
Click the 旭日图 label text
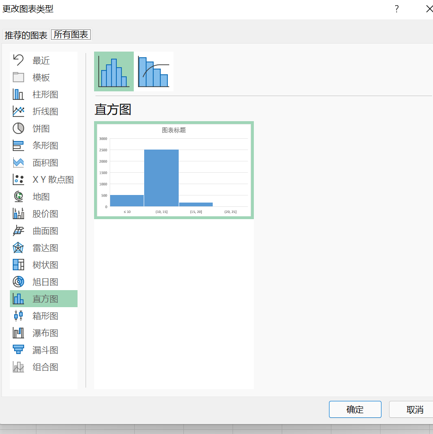click(45, 282)
